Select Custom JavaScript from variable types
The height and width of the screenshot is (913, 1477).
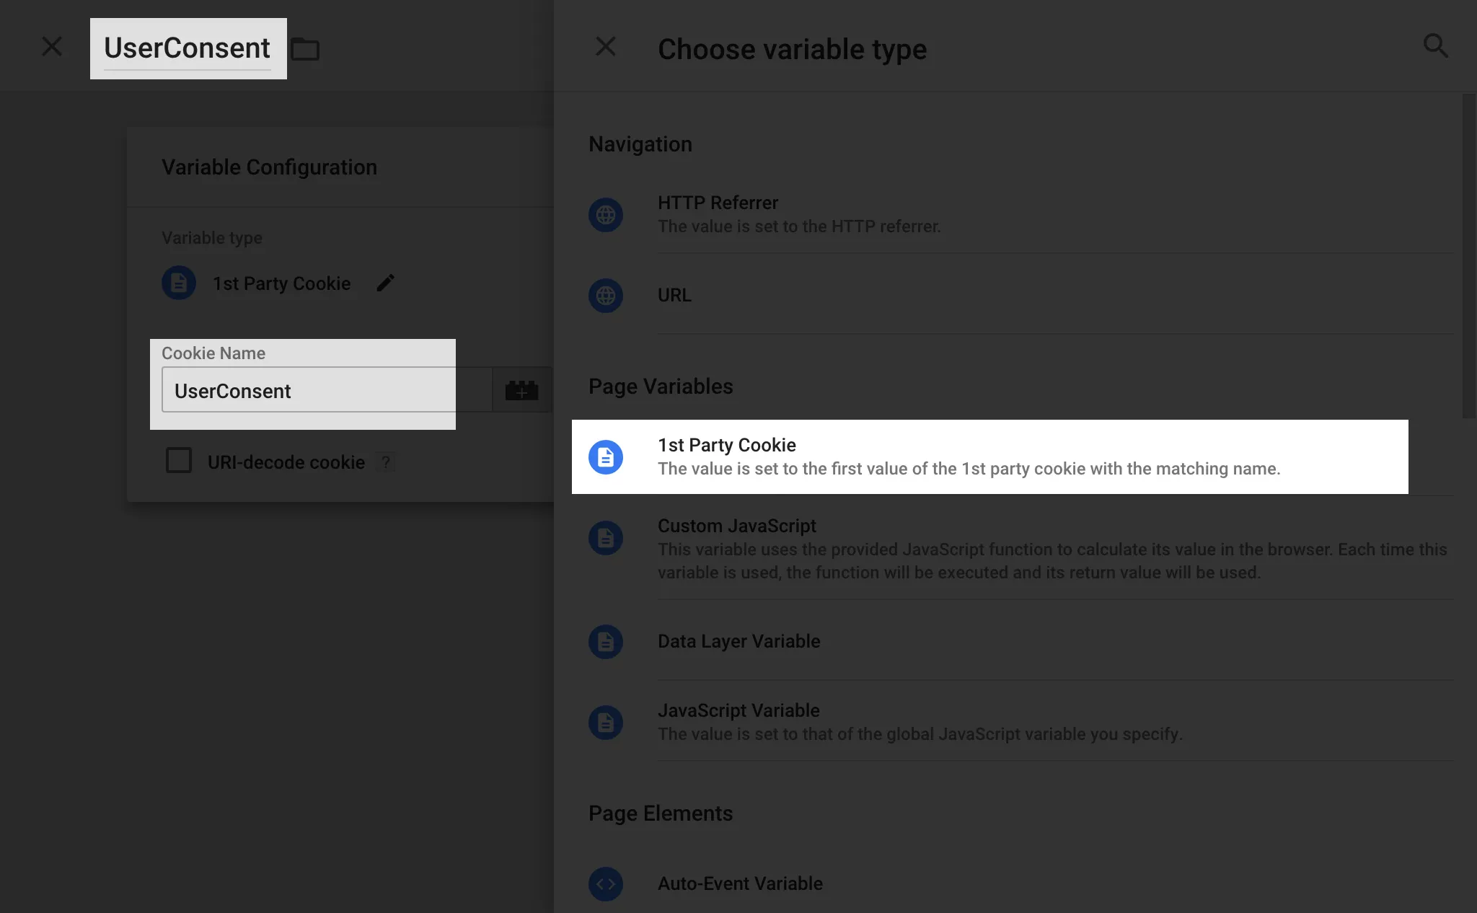(x=736, y=526)
